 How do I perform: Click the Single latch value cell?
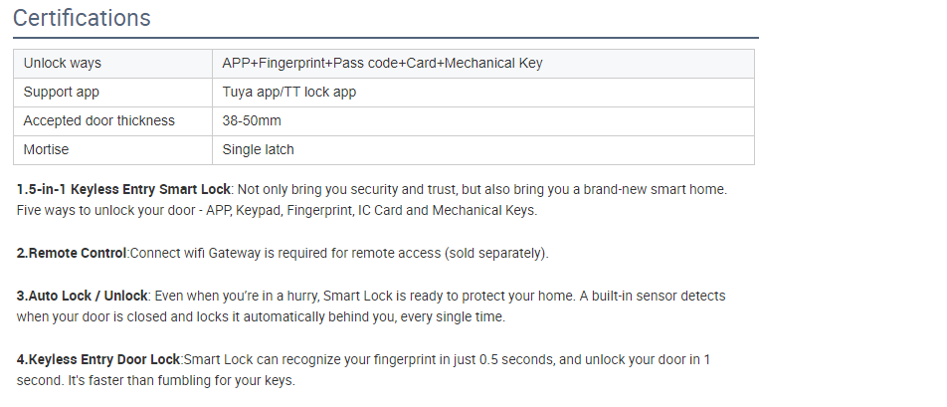click(483, 149)
